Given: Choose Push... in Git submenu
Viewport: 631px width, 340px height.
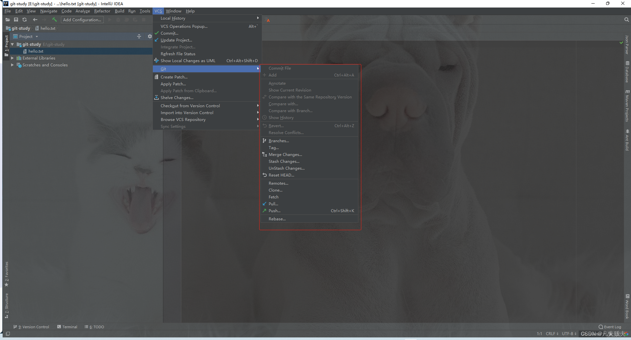Looking at the screenshot, I should tap(309, 211).
